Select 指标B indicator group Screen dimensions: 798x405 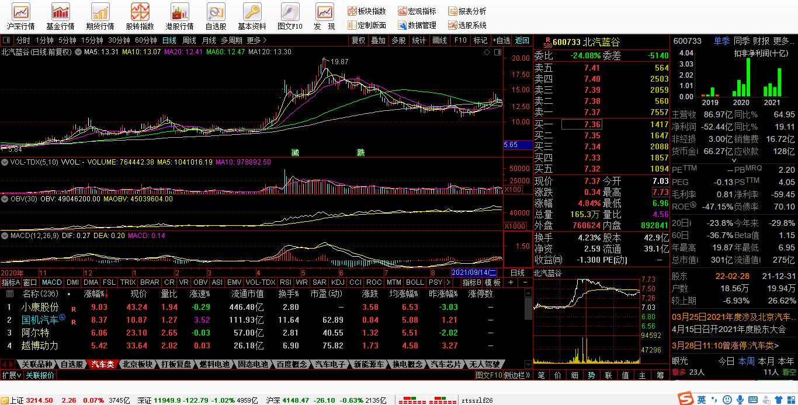pos(471,282)
